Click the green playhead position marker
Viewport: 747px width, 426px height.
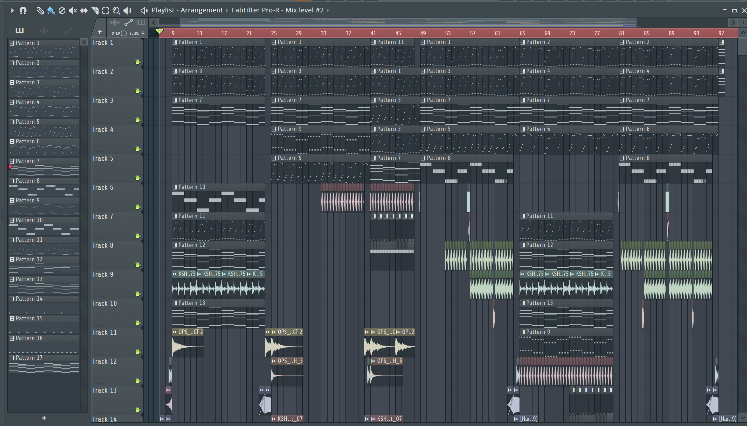coord(159,31)
